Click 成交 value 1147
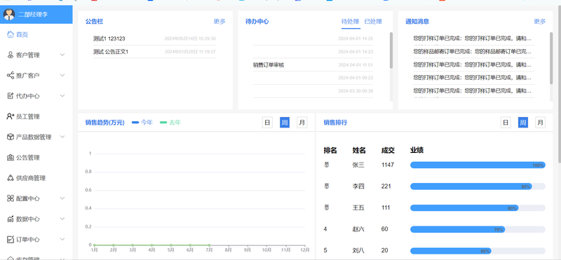 click(x=388, y=165)
